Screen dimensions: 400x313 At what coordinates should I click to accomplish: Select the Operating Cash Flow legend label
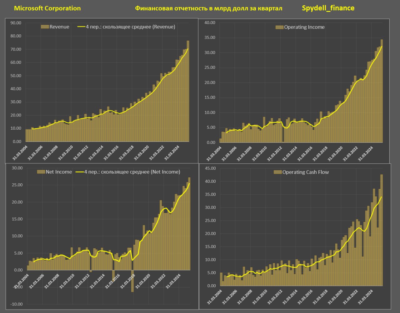click(x=305, y=172)
